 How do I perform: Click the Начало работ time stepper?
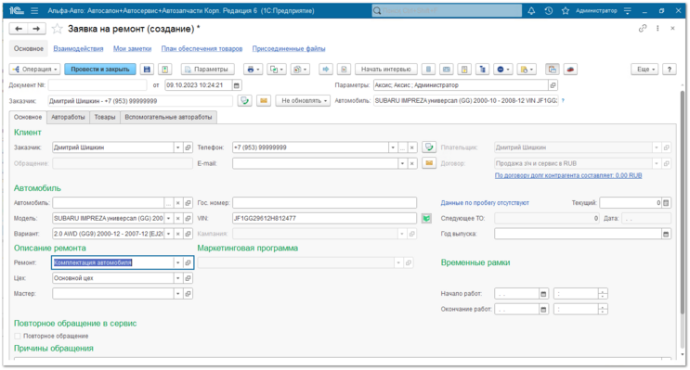603,294
